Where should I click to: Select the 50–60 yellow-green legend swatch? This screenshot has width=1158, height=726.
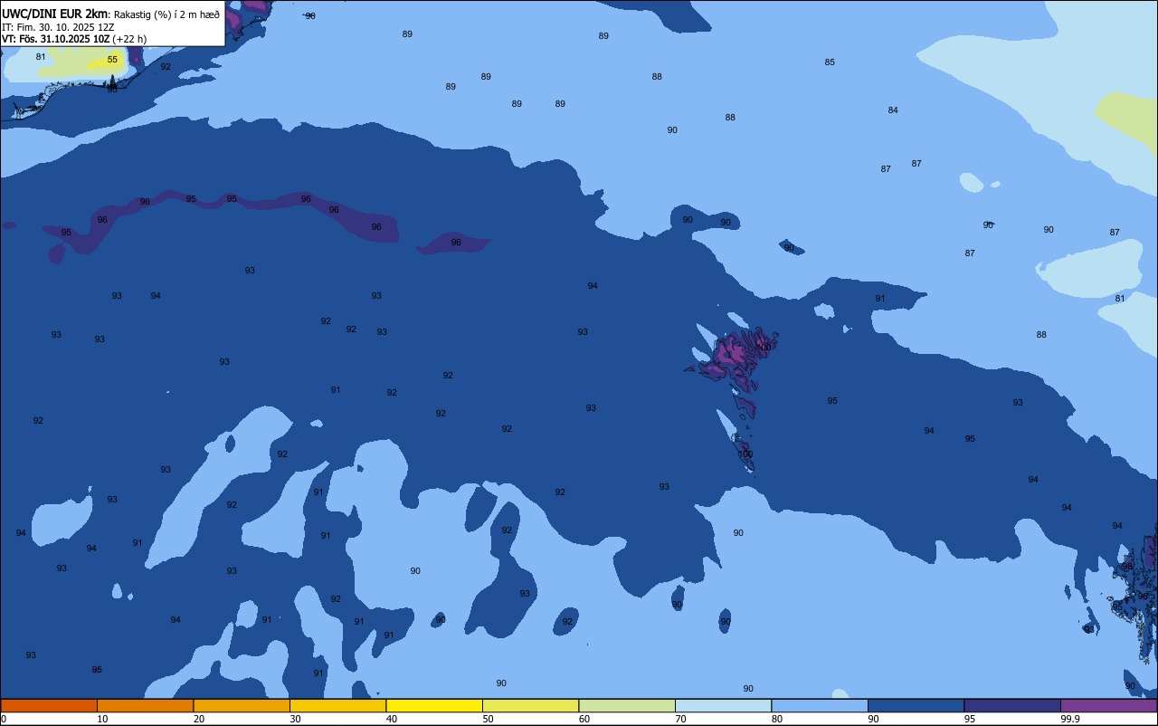point(530,705)
